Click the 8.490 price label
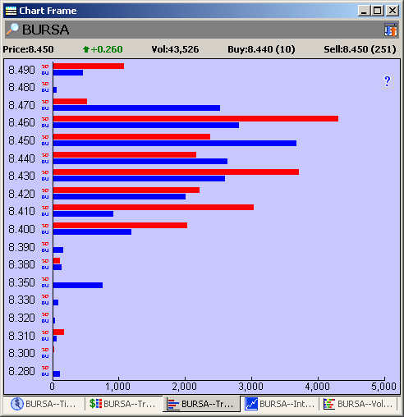 (21, 70)
